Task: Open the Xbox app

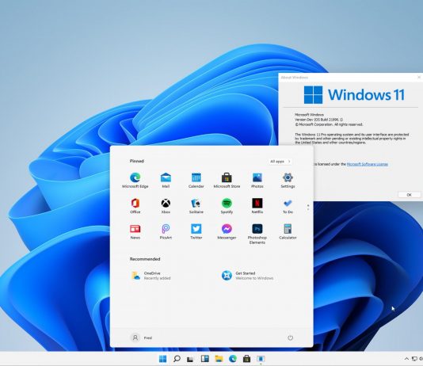Action: 166,206
